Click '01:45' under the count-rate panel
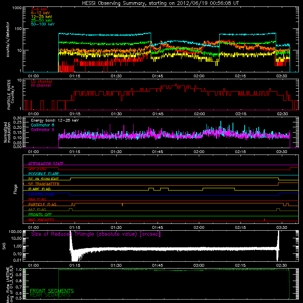Screen dimensions: 303x303 158,76
